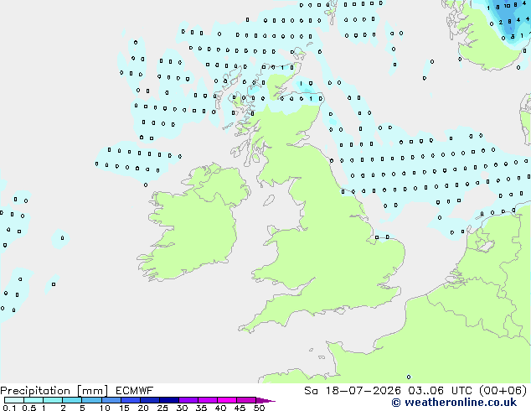The image size is (531, 411).
Task: Pick the 30–35 mm purple legend swatch
Action: 188,400
